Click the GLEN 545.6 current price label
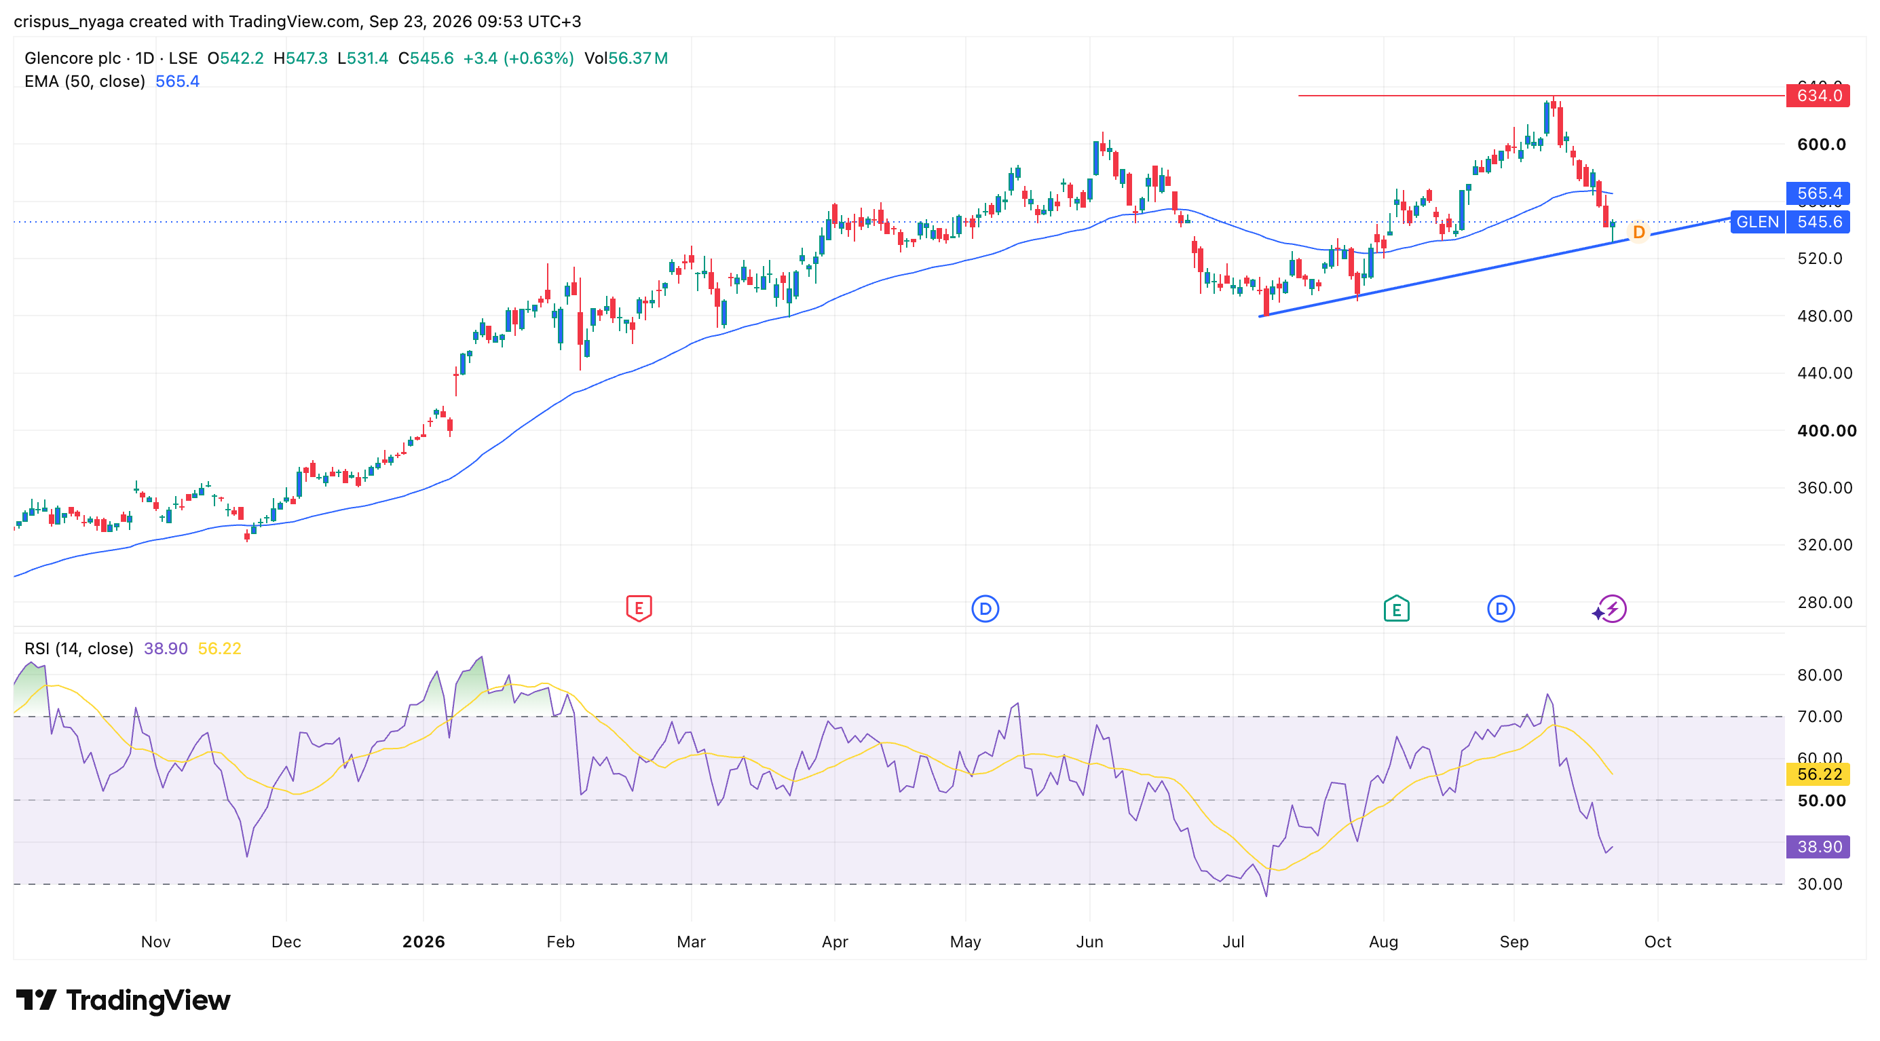This screenshot has width=1880, height=1041. (x=1790, y=222)
